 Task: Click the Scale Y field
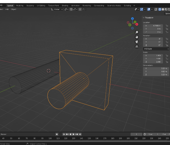pos(153,59)
